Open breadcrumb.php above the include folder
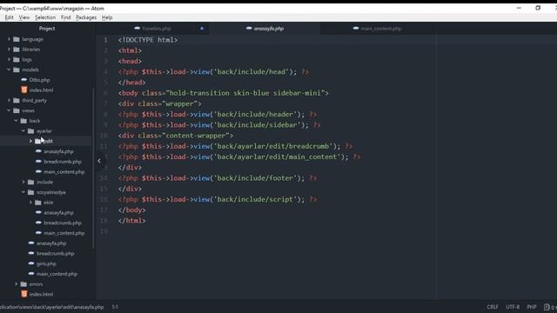 63,162
